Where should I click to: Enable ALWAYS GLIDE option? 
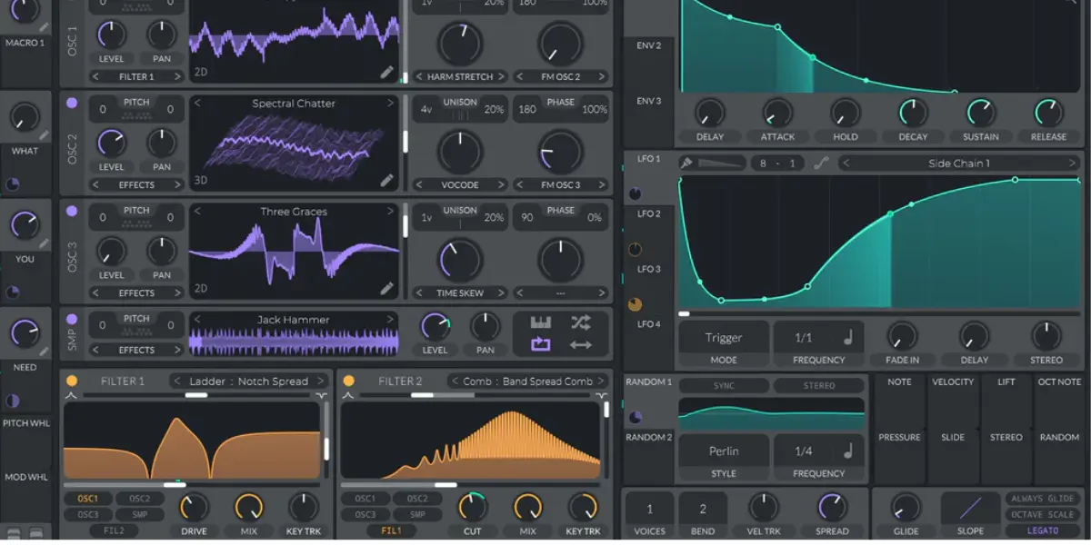tap(1043, 499)
